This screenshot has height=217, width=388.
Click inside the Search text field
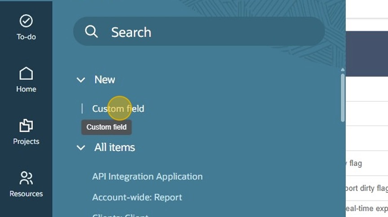tap(211, 32)
